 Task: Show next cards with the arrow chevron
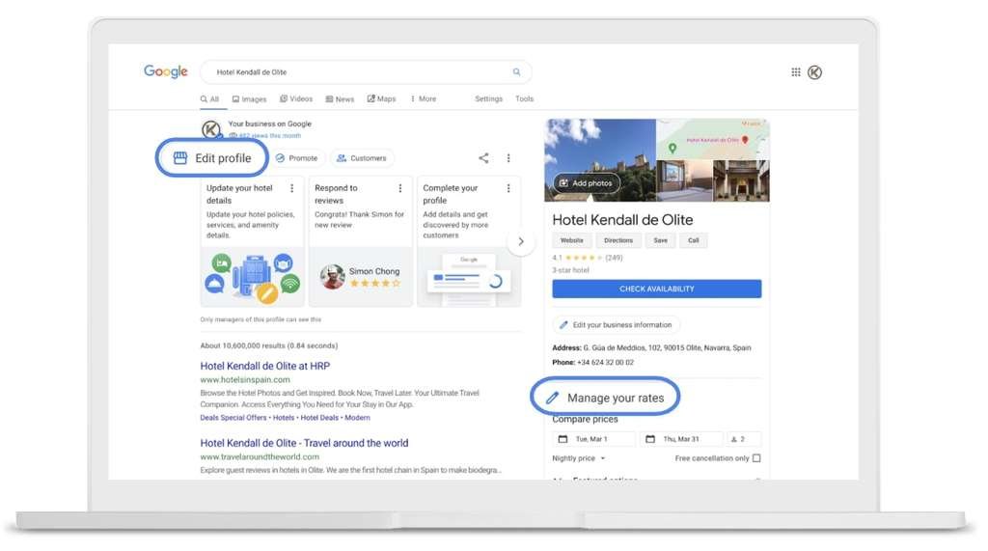520,241
